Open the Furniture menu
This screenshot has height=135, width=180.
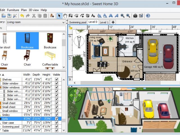pyautogui.click(x=13, y=10)
